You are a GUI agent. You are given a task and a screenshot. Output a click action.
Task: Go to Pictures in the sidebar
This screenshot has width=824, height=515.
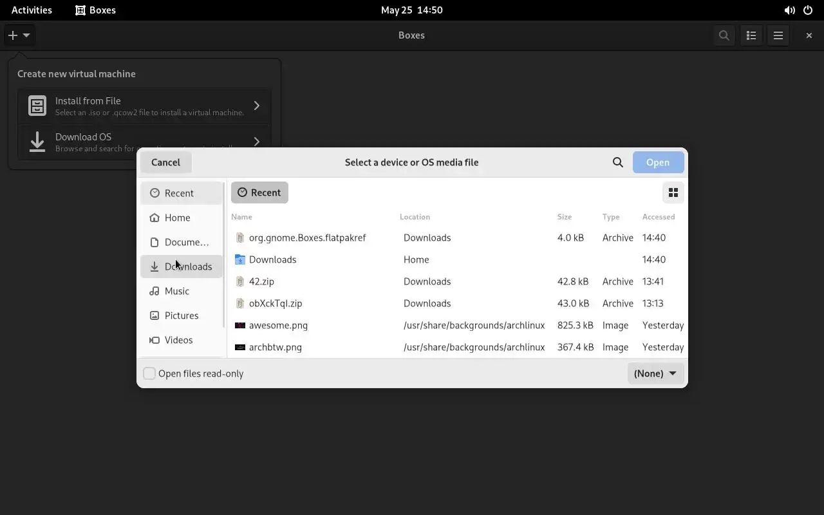[x=182, y=315]
